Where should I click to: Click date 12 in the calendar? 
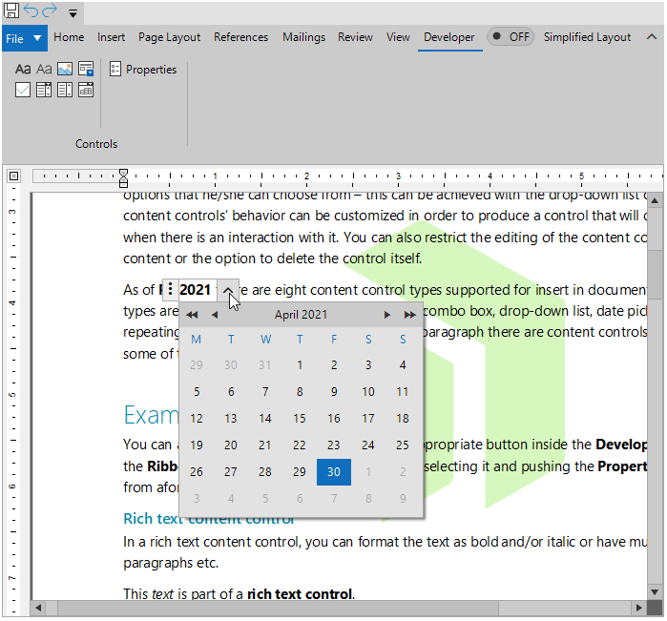[x=197, y=419]
